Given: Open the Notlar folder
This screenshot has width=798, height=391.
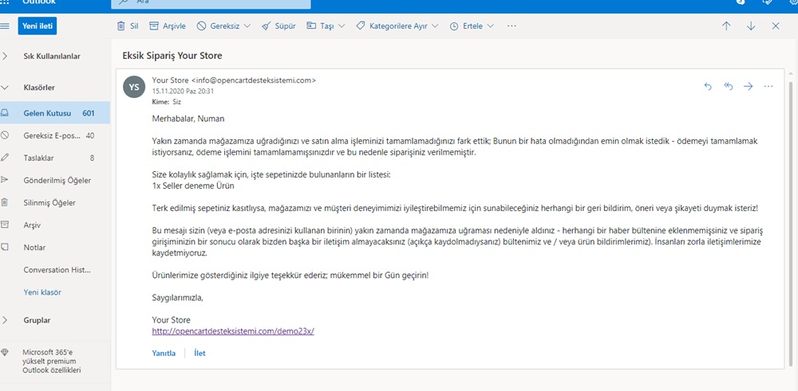Looking at the screenshot, I should coord(55,248).
